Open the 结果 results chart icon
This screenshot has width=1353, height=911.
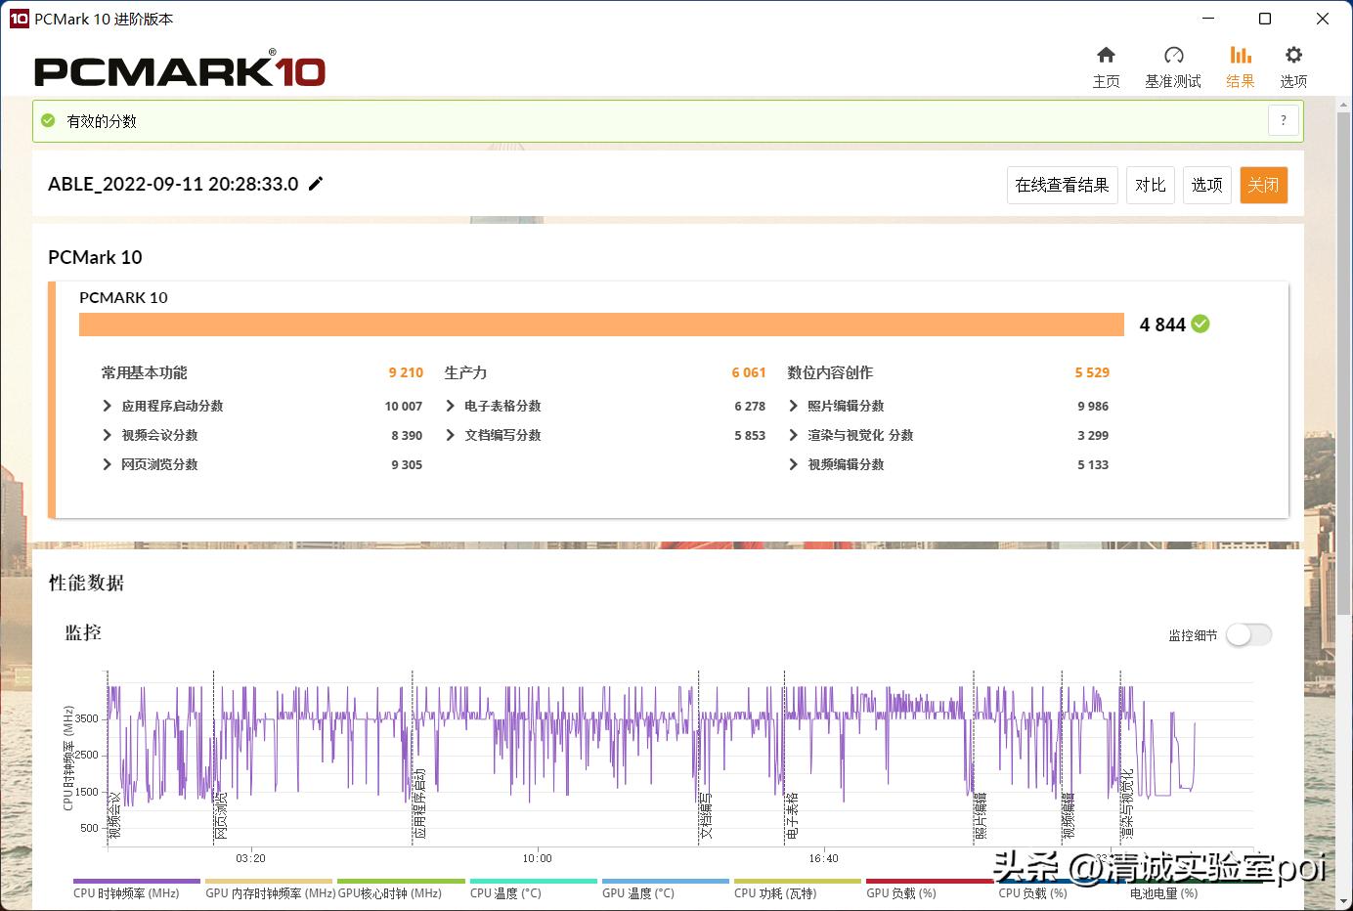(x=1241, y=55)
